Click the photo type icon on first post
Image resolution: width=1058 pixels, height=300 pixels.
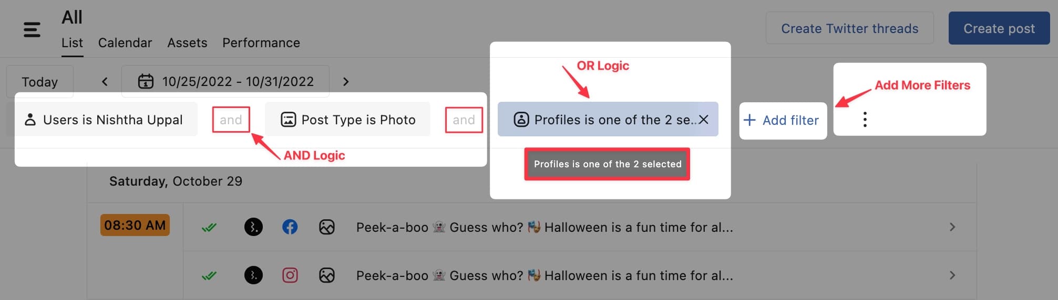pos(327,227)
